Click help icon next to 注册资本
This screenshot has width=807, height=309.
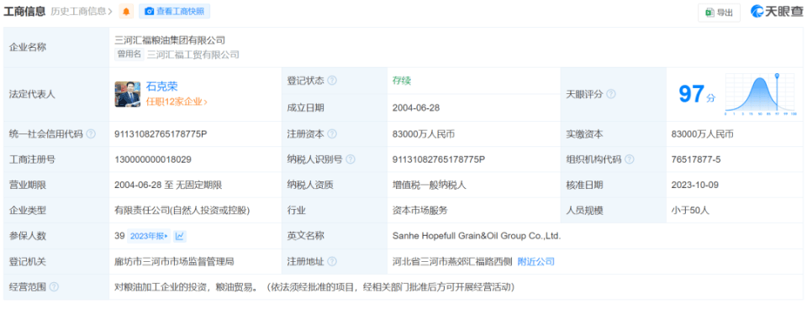[332, 134]
